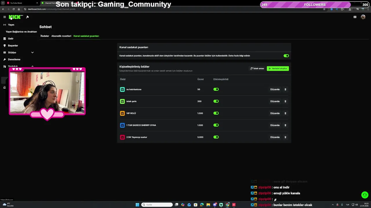Select the Kanal sadakat puanları tab
The height and width of the screenshot is (208, 371).
pyautogui.click(x=86, y=36)
